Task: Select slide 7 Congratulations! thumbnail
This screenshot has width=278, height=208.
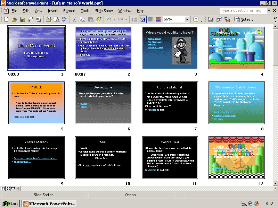Action: click(170, 103)
